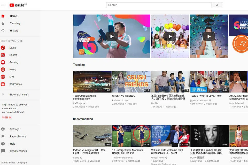Image resolution: width=248 pixels, height=165 pixels.
Task: Click the Help question mark icon
Action: (3, 144)
